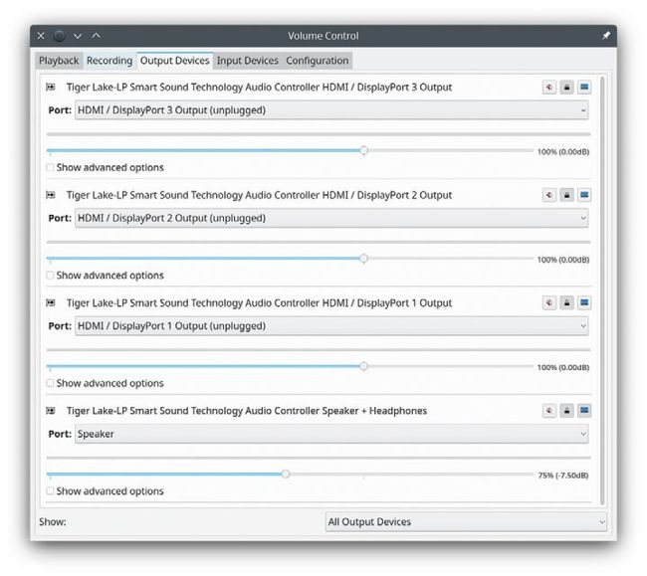
Task: Go to the Configuration tab
Action: tap(318, 61)
